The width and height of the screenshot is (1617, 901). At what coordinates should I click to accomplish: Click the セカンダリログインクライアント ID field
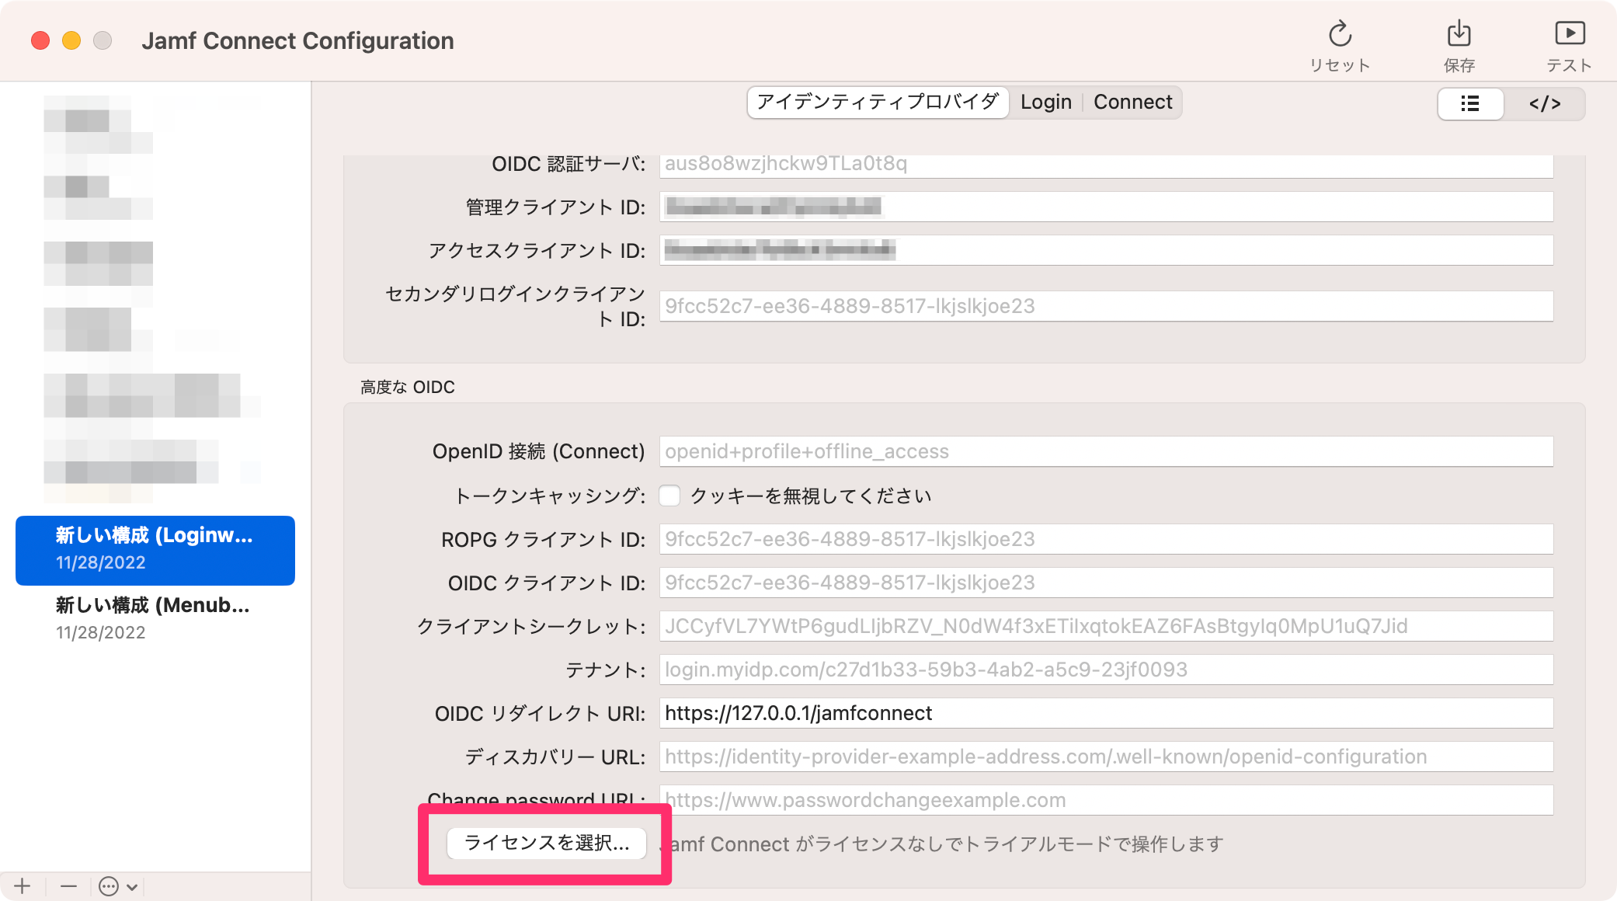coord(1106,306)
